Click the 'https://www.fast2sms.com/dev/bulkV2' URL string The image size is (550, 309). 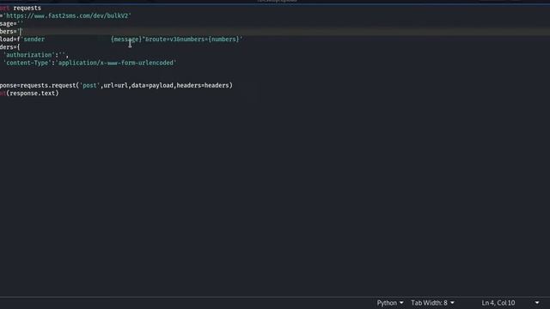pos(67,15)
